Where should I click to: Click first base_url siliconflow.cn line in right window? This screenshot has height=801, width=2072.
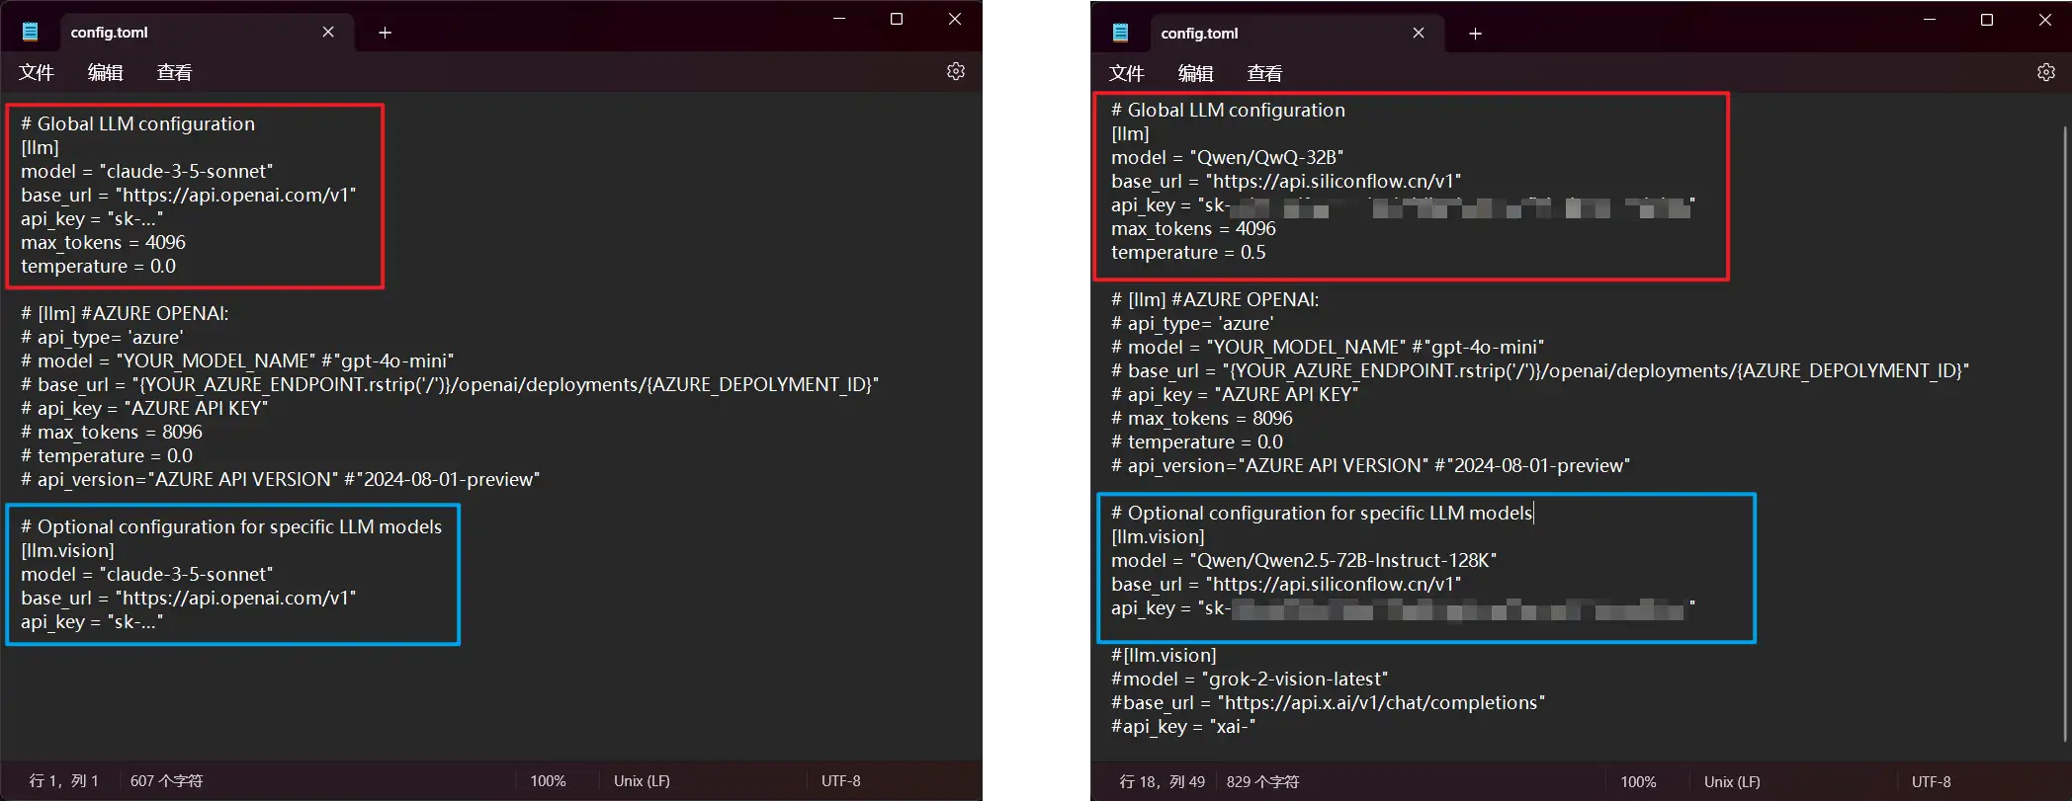point(1286,181)
